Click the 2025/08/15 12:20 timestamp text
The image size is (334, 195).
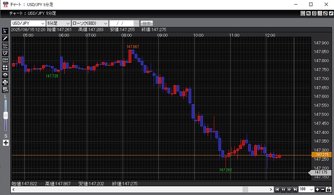[28, 30]
